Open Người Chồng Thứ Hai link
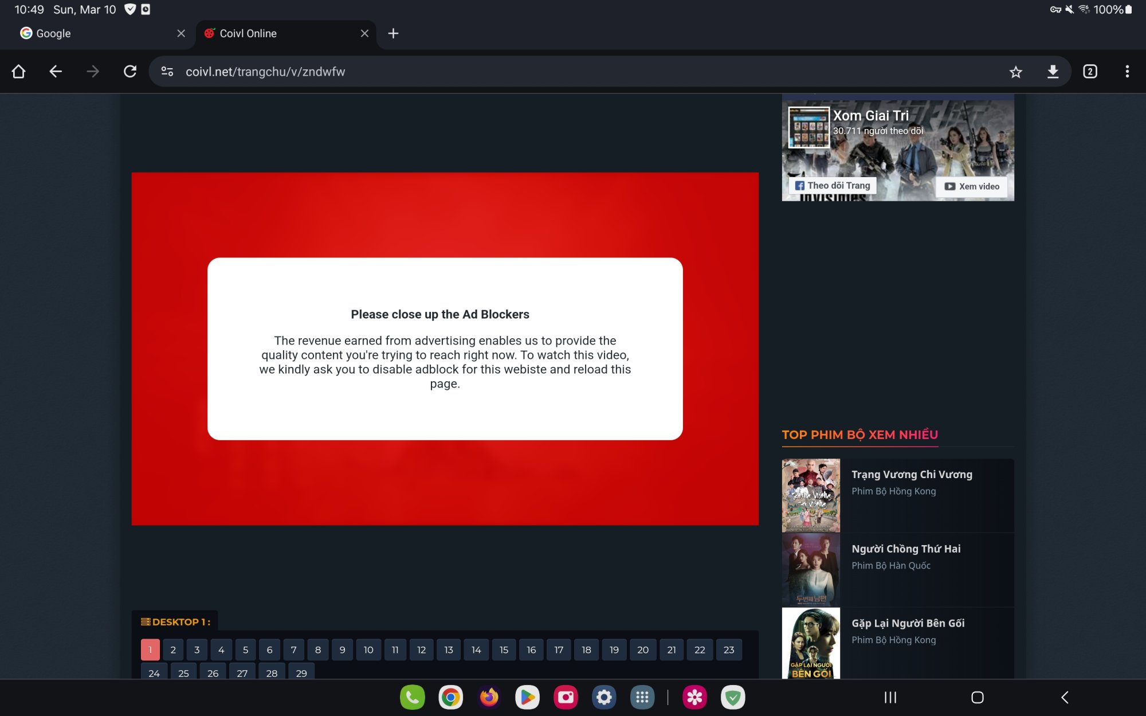The width and height of the screenshot is (1146, 716). pyautogui.click(x=905, y=549)
